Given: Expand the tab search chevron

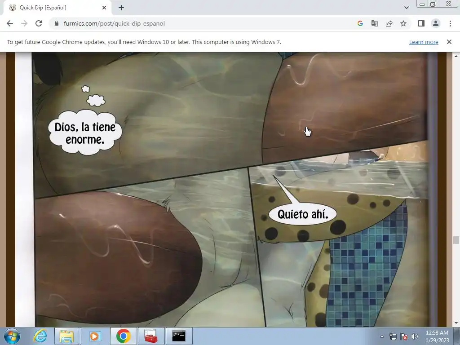Looking at the screenshot, I should pos(406,8).
